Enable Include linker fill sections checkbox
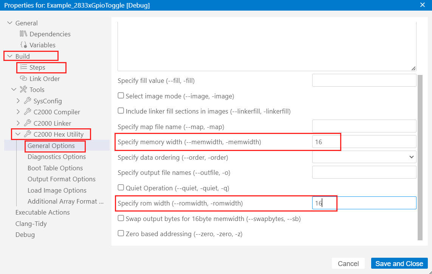The height and width of the screenshot is (274, 432). pos(121,111)
